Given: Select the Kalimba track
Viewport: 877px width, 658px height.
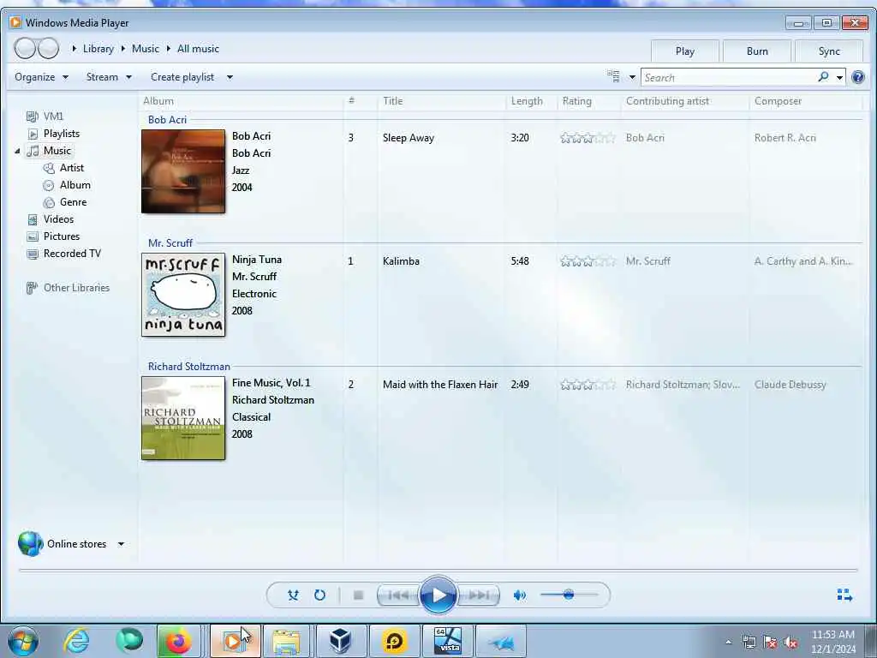Looking at the screenshot, I should 401,261.
